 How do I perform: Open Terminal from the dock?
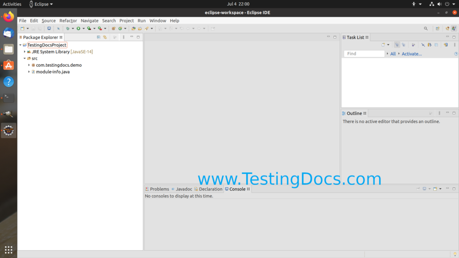click(x=9, y=98)
